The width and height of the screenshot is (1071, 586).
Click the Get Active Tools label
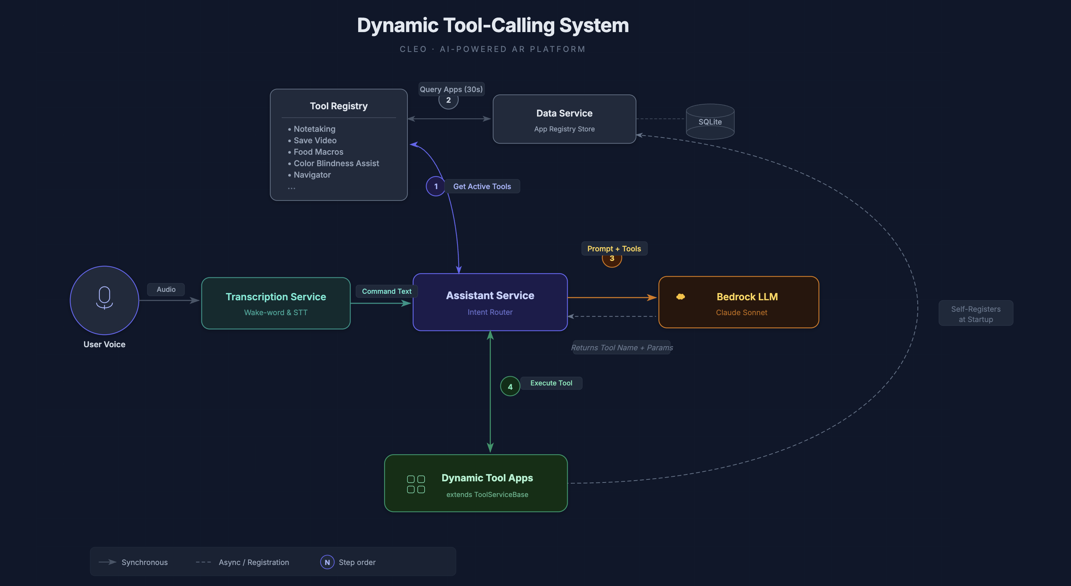(482, 186)
